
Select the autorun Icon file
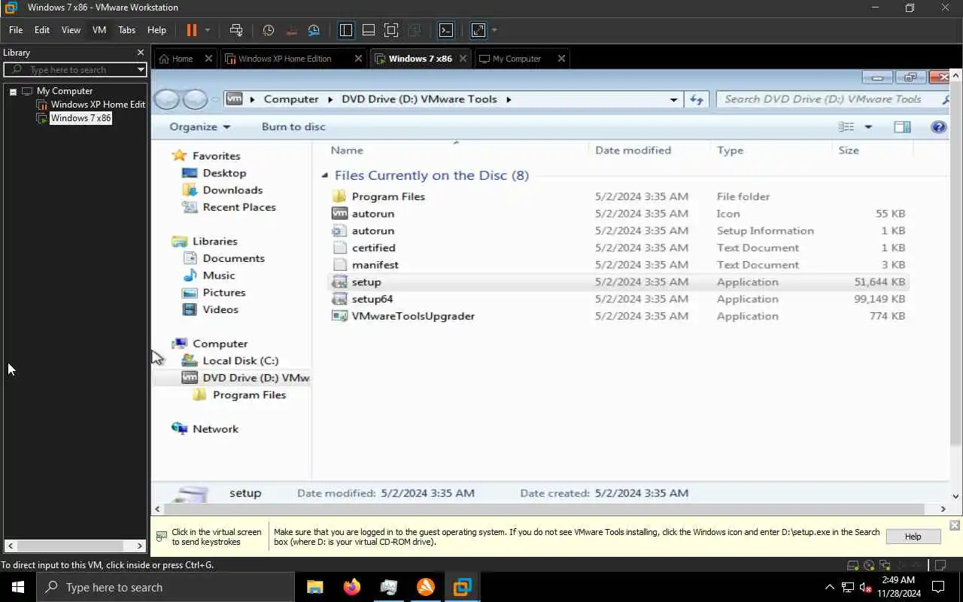click(x=618, y=214)
